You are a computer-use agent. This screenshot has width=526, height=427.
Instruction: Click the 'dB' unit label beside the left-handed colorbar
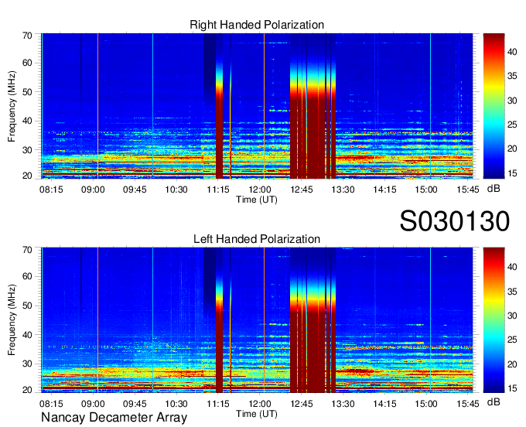tap(494, 401)
